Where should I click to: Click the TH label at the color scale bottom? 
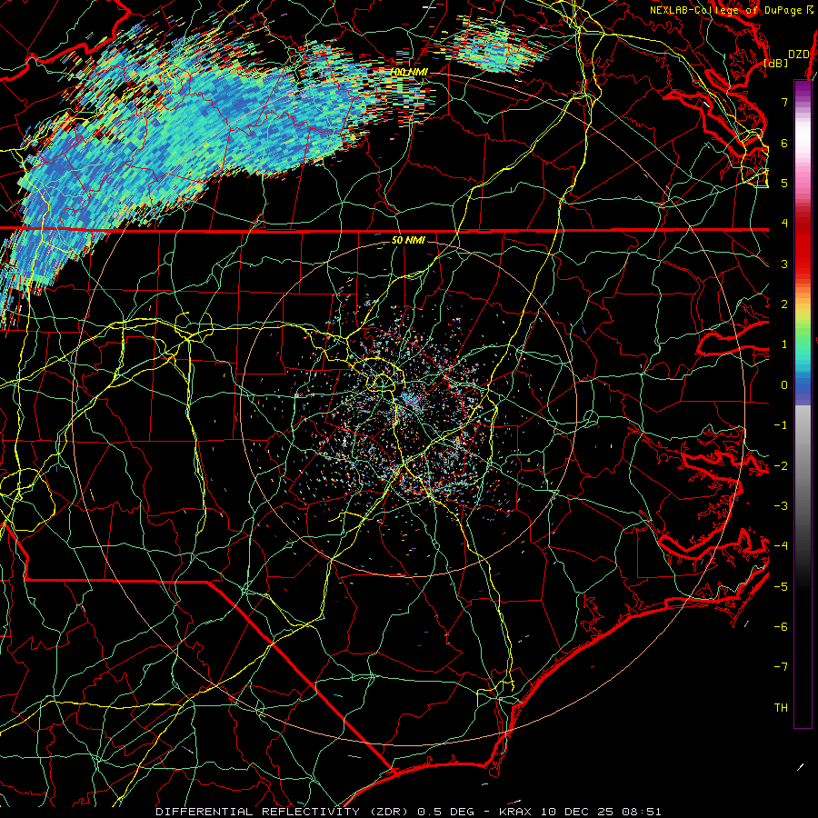tap(781, 708)
